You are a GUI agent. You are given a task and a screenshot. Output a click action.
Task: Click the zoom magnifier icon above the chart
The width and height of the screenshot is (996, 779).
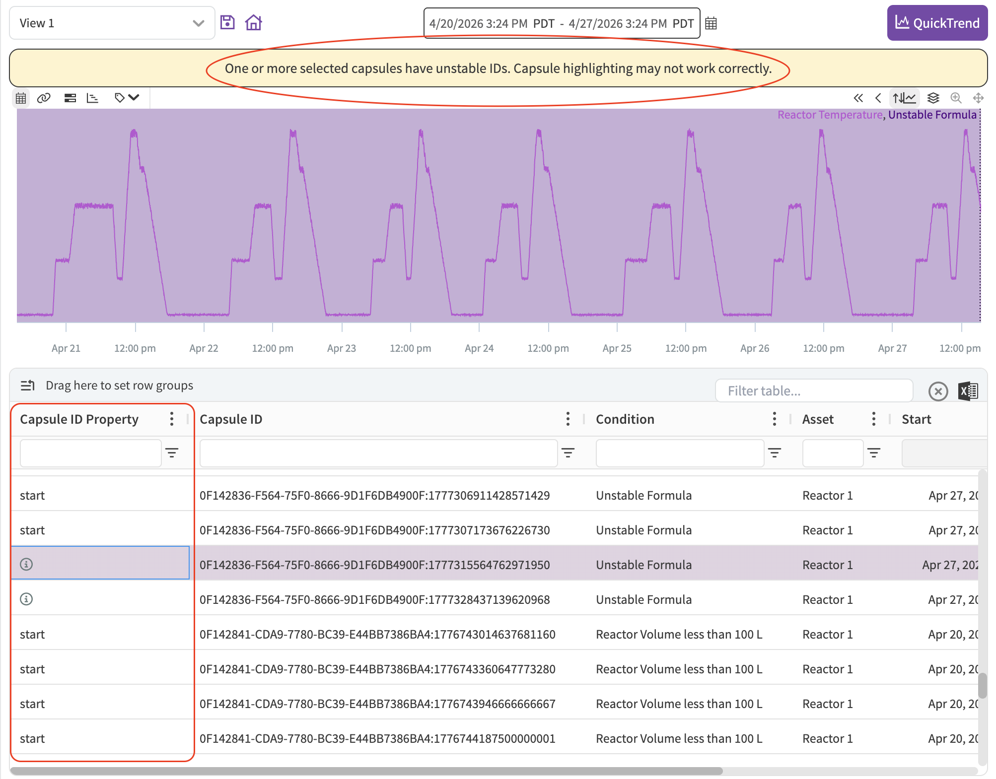coord(956,98)
